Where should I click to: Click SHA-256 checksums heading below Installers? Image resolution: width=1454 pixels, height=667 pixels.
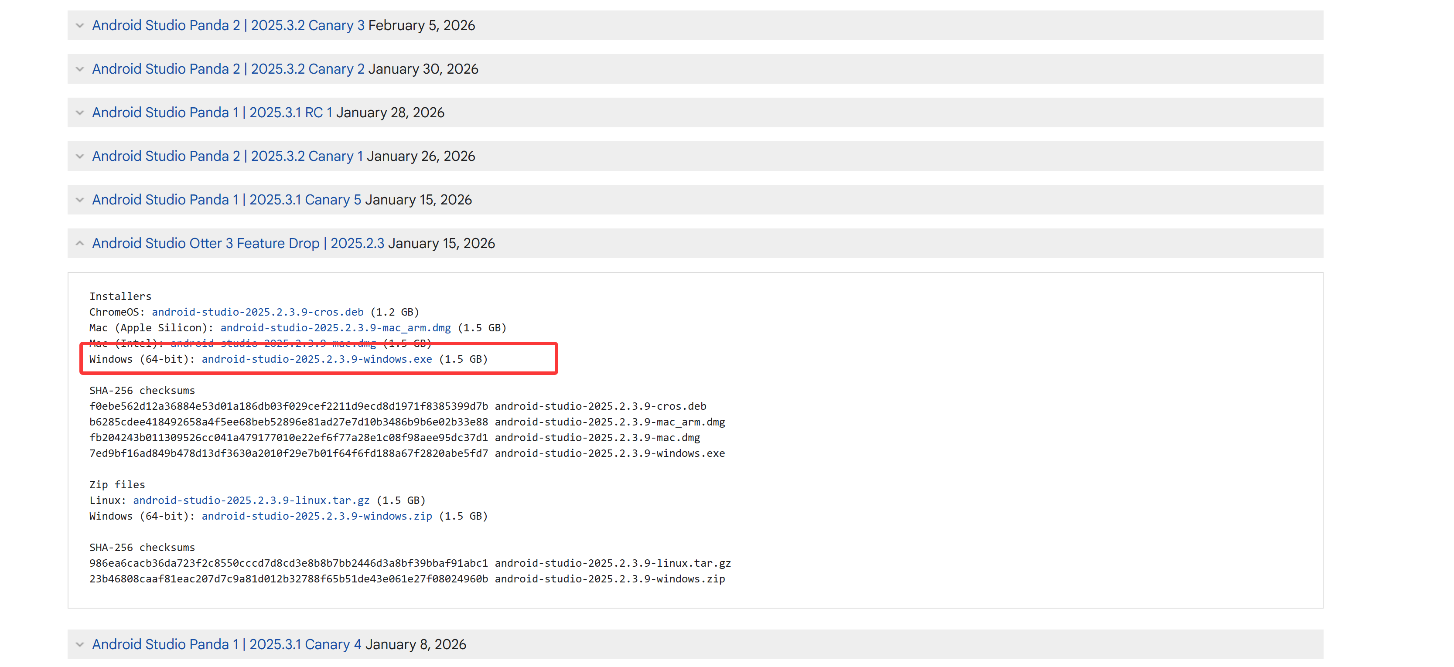click(142, 391)
